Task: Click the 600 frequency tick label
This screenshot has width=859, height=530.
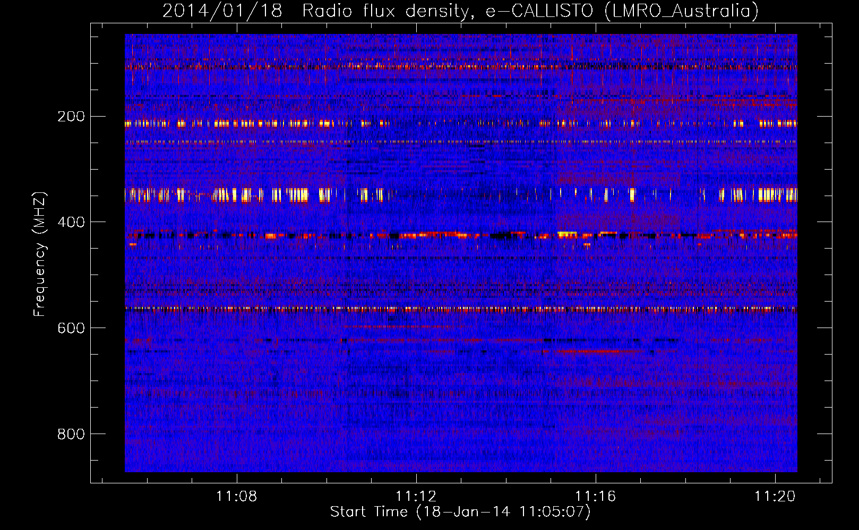Action: pyautogui.click(x=71, y=328)
